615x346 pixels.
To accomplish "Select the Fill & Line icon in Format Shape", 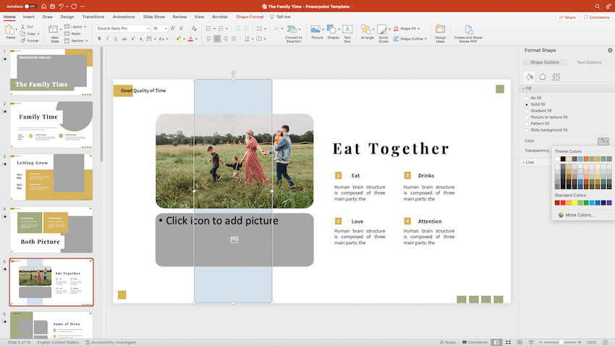I will (x=529, y=77).
